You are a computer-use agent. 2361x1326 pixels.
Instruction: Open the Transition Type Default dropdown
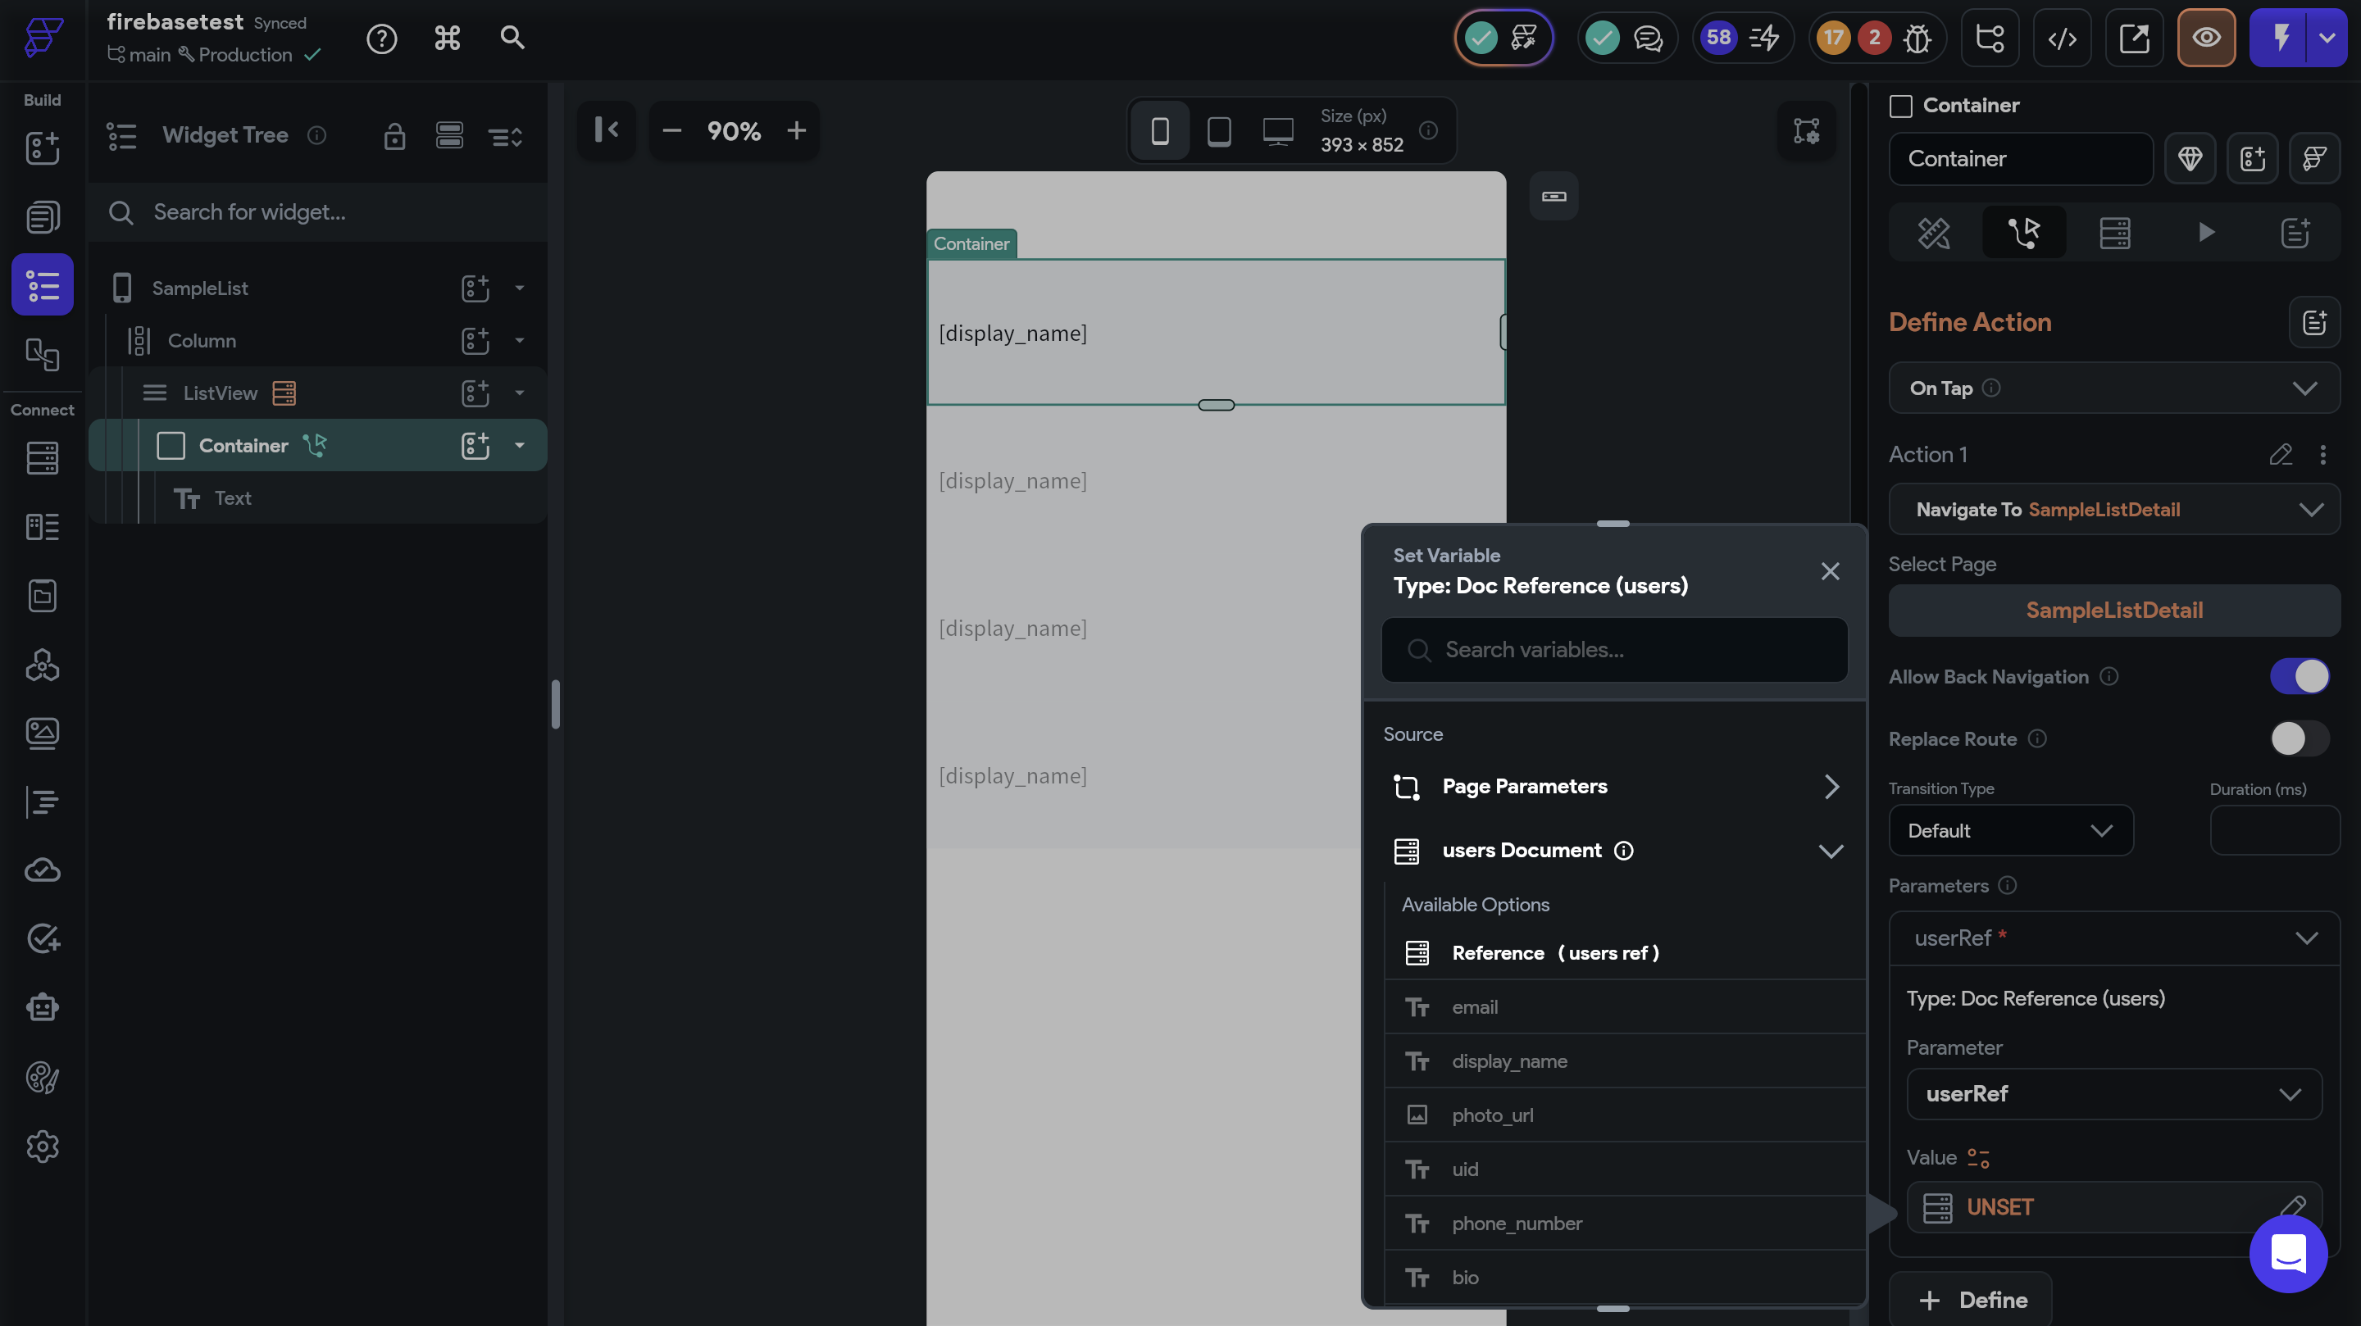(x=2010, y=830)
